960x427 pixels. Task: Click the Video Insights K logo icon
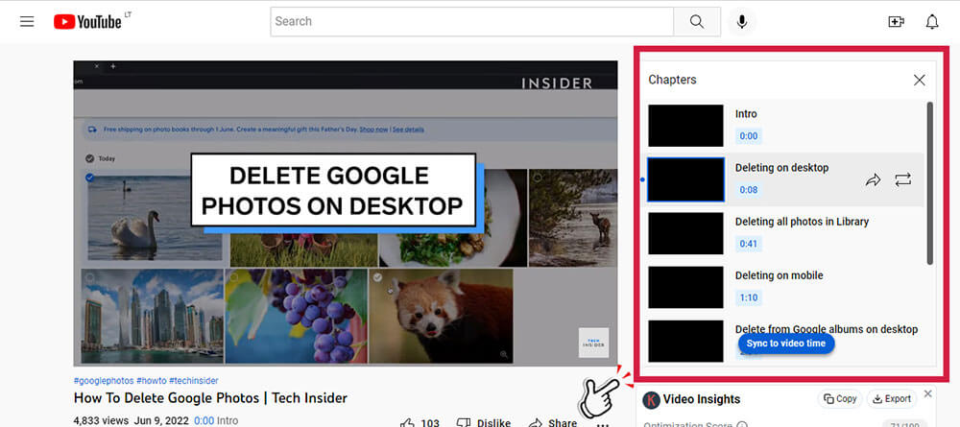tap(651, 400)
